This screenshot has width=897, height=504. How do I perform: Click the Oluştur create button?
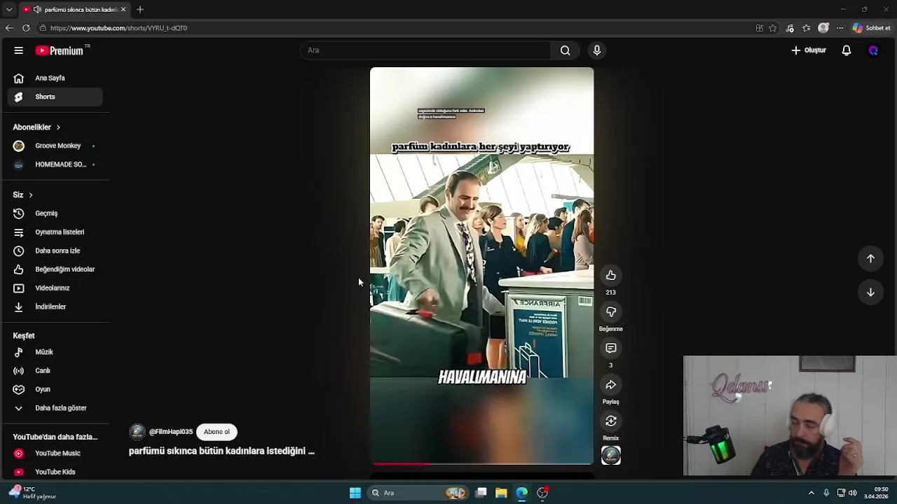809,50
